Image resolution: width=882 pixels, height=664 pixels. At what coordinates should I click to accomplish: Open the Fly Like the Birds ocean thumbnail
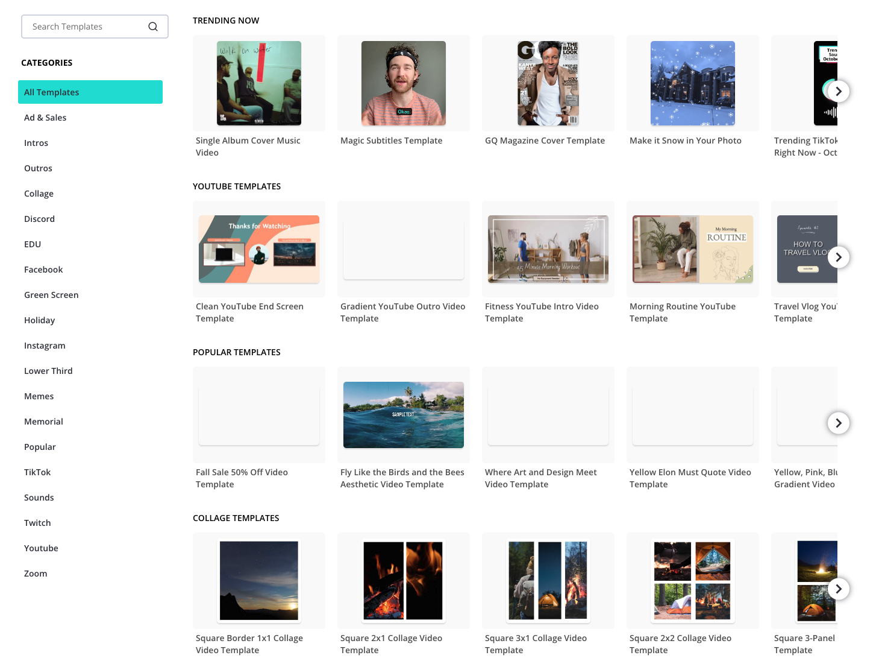404,415
